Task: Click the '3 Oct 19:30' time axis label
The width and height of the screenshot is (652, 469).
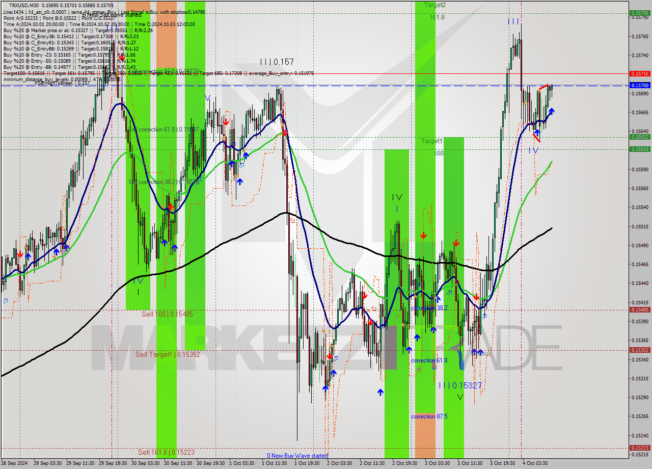Action: 502,463
